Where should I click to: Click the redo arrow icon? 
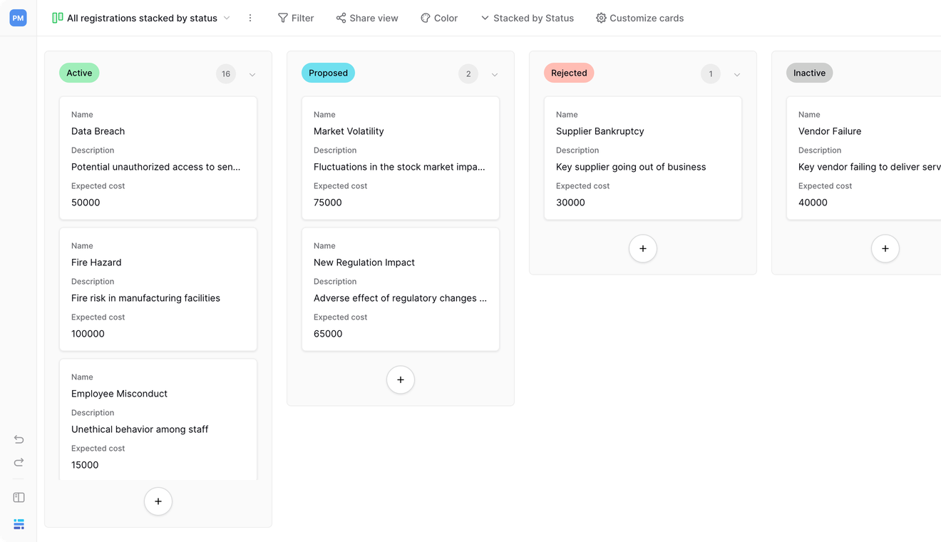[19, 462]
